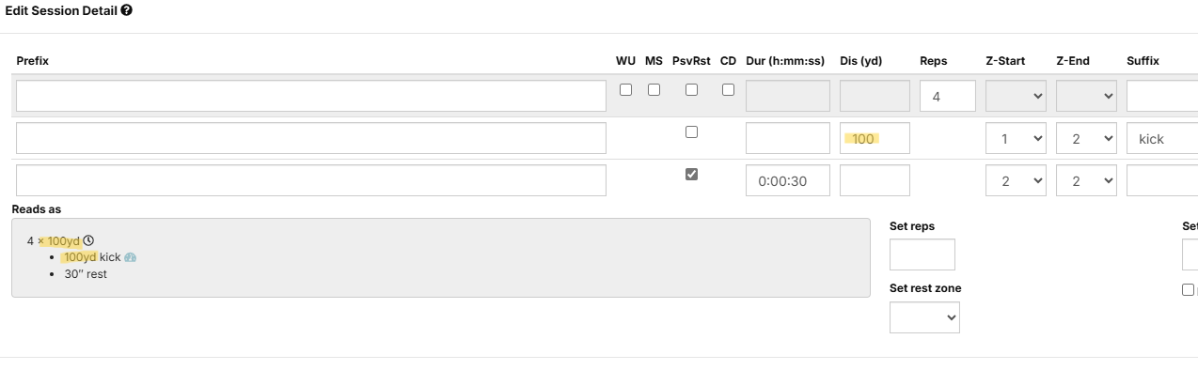
Task: Click the Set reps input box
Action: [x=922, y=254]
